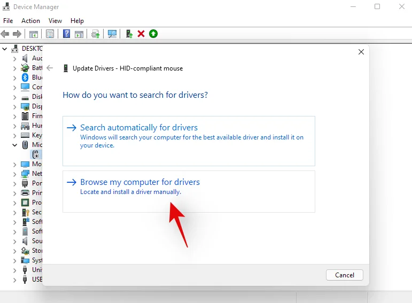Choose Browse my computer for drivers
This screenshot has height=303, width=412.
tap(189, 191)
